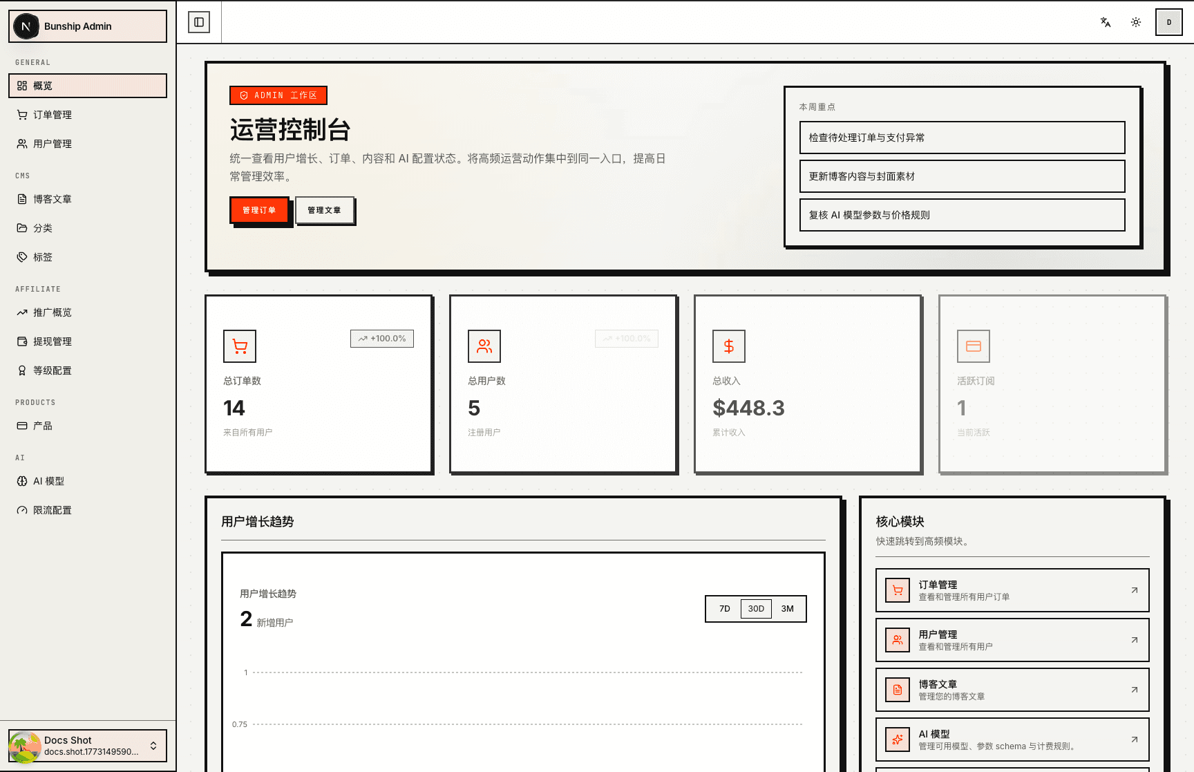Click the 分类 folder icon

pyautogui.click(x=22, y=228)
